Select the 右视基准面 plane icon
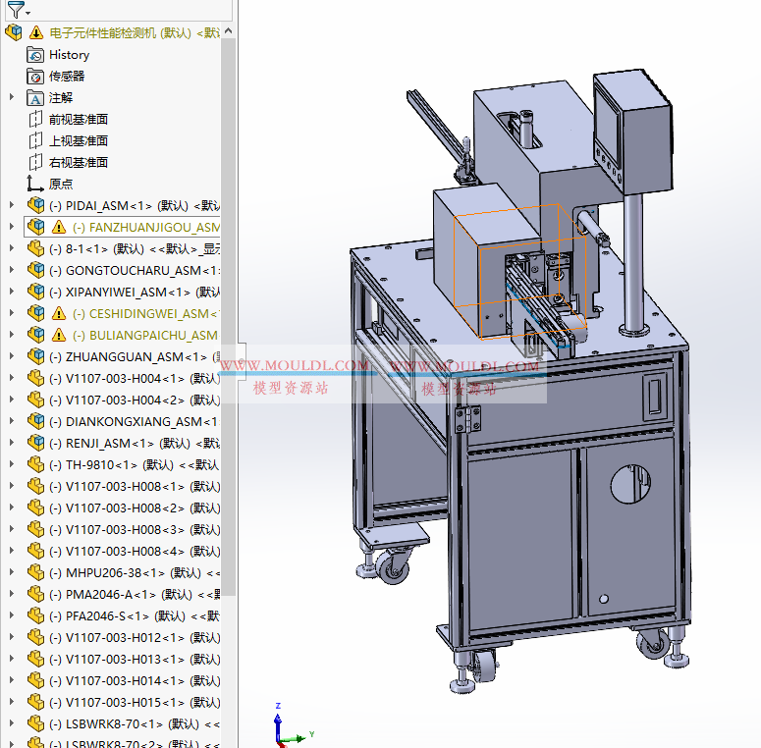 point(35,163)
